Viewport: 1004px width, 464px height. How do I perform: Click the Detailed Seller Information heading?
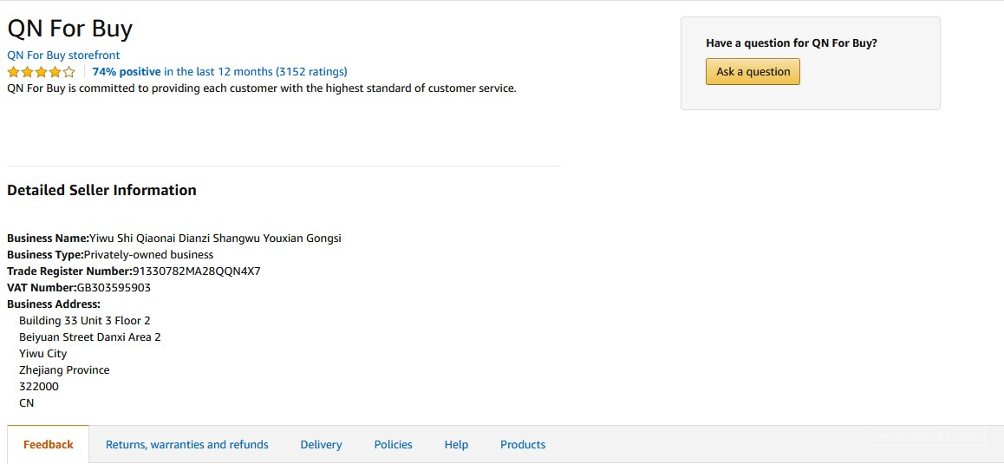tap(101, 190)
